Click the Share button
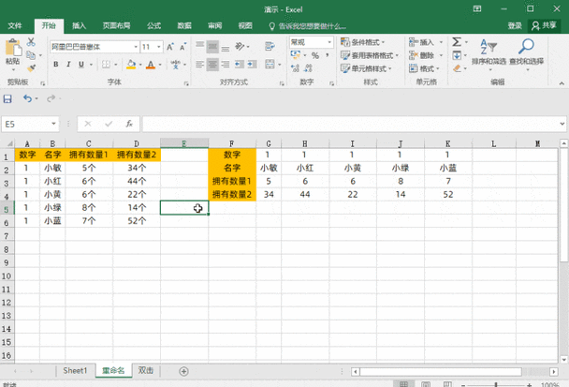569x387 pixels. [544, 25]
